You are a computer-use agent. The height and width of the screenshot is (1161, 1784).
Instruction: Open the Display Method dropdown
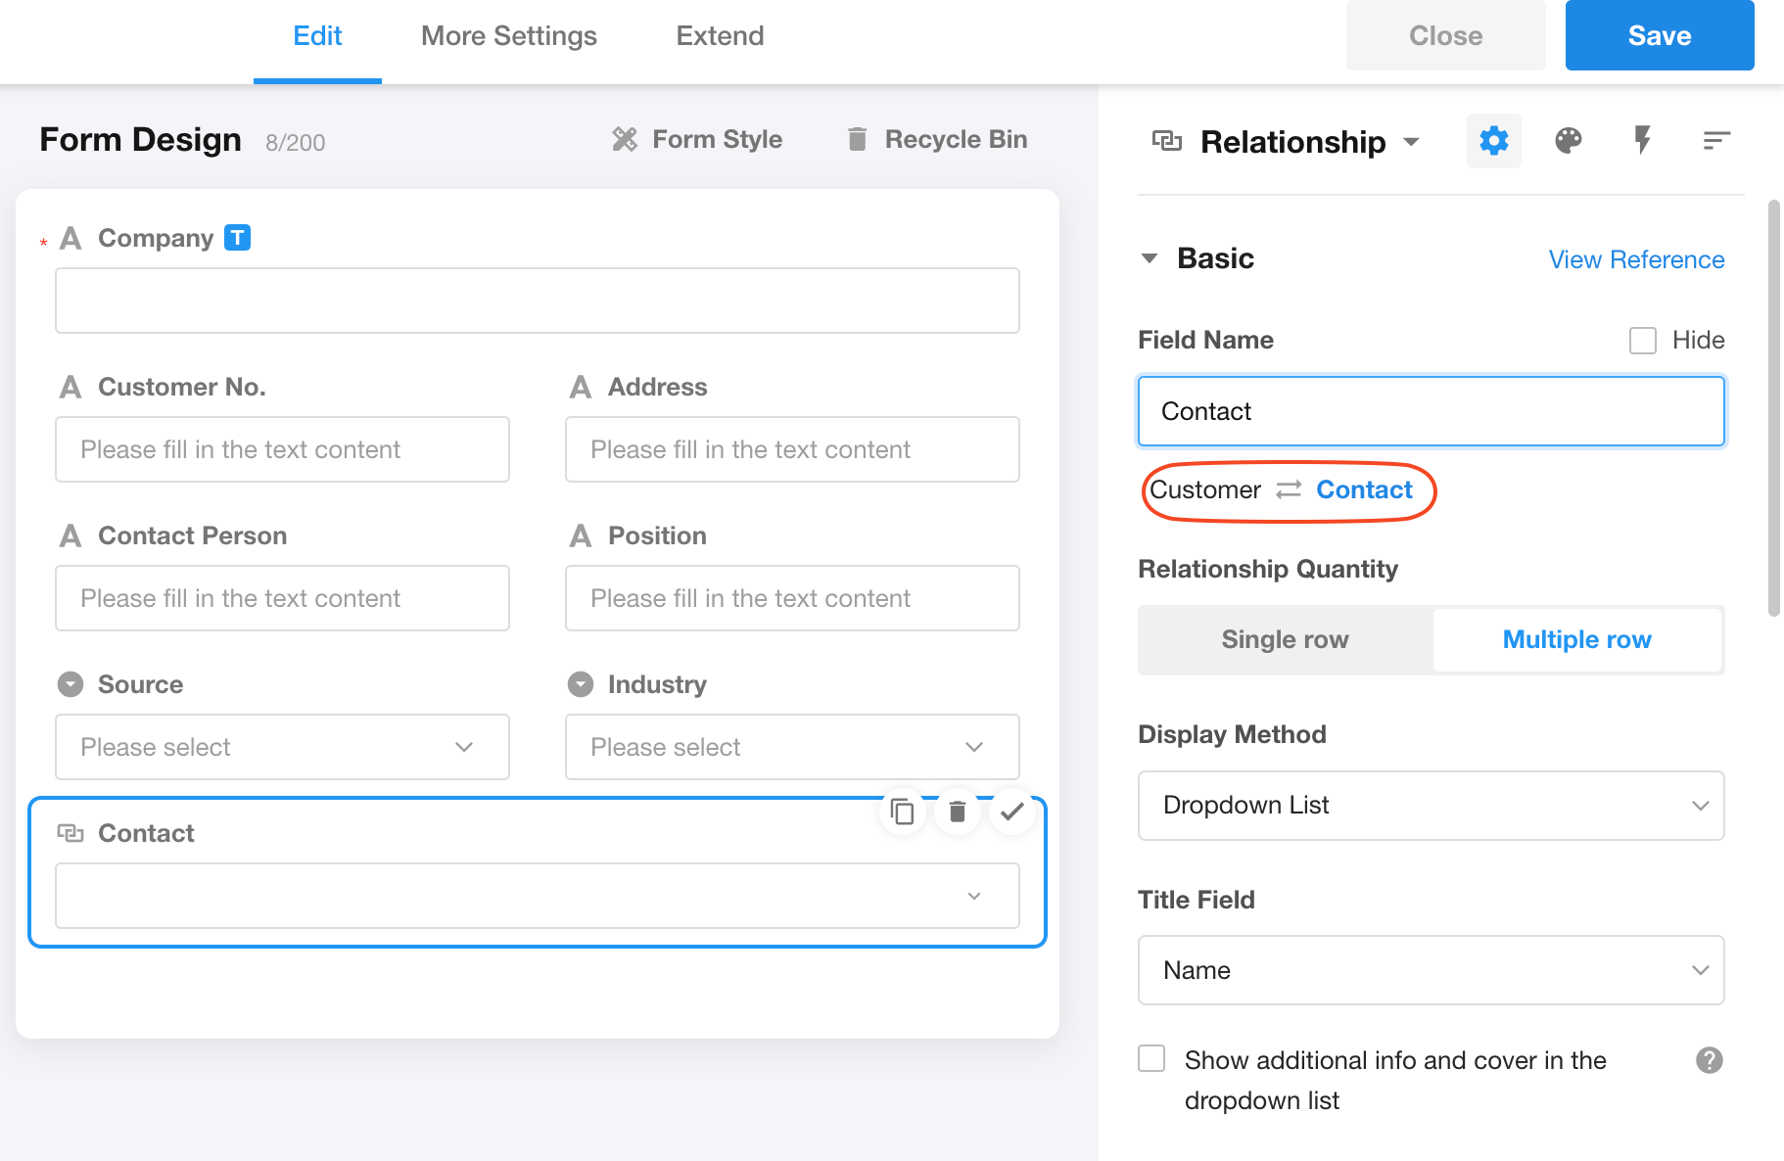[1430, 805]
